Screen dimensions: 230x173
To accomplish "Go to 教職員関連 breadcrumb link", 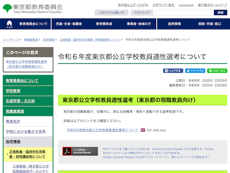I will click(x=31, y=40).
